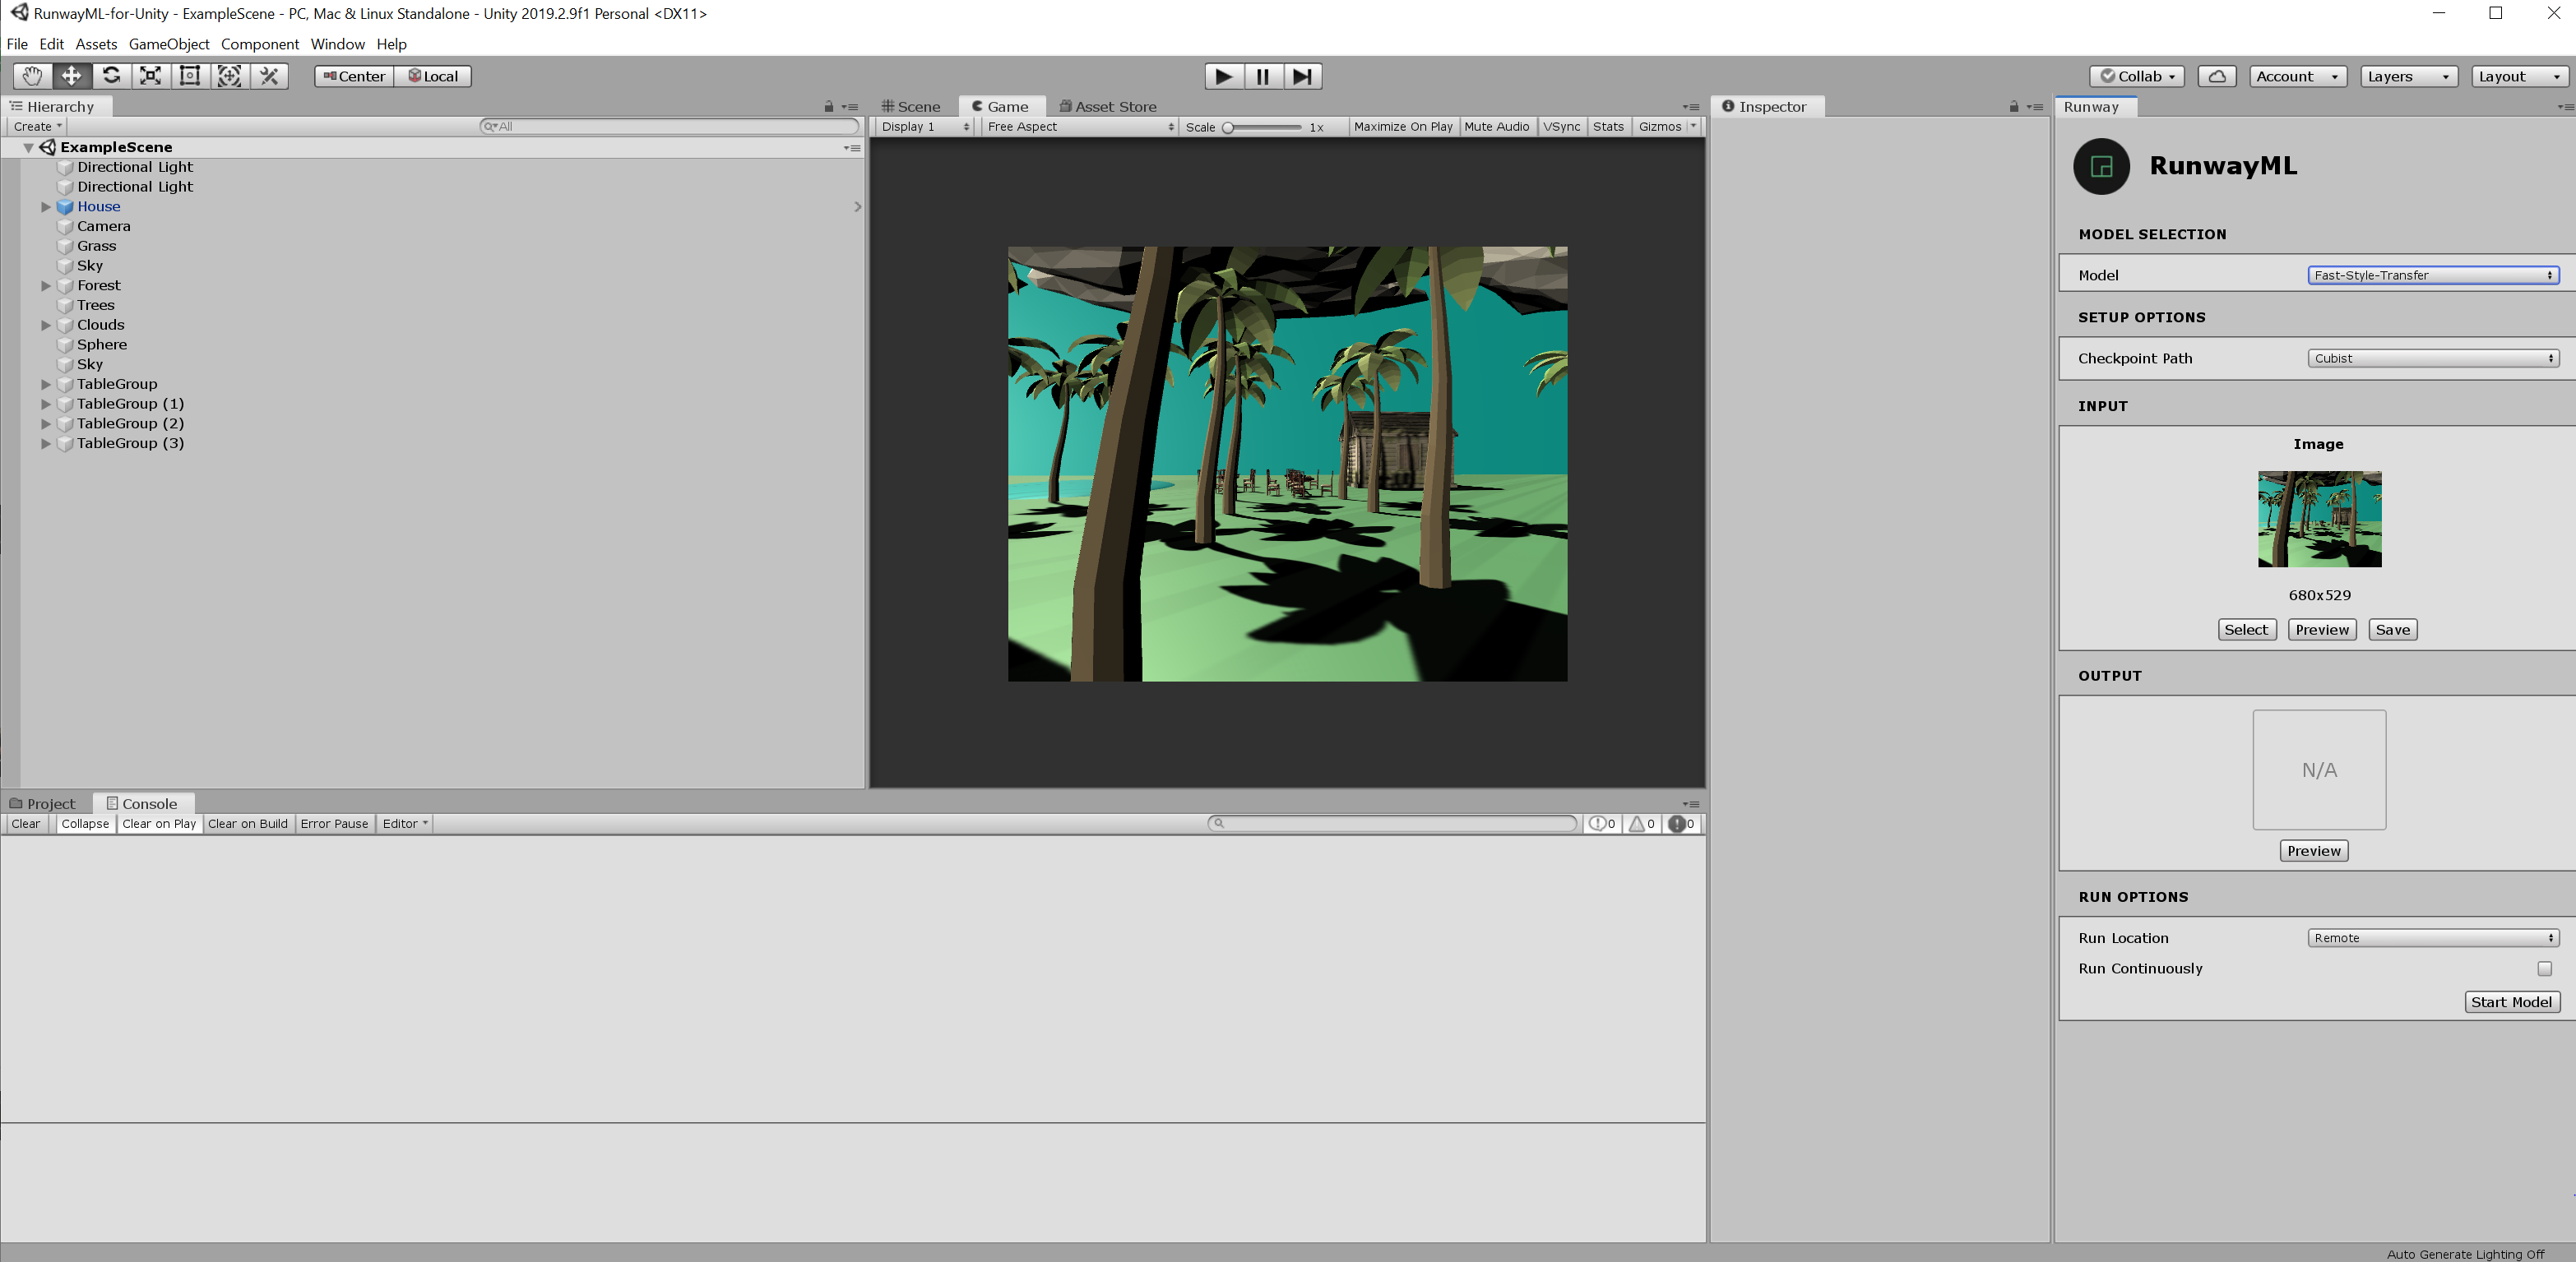Viewport: 2576px width, 1262px height.
Task: Click the Start Model button
Action: click(2510, 1002)
